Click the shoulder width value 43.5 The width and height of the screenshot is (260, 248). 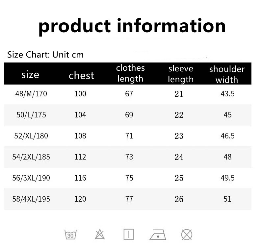click(x=227, y=94)
